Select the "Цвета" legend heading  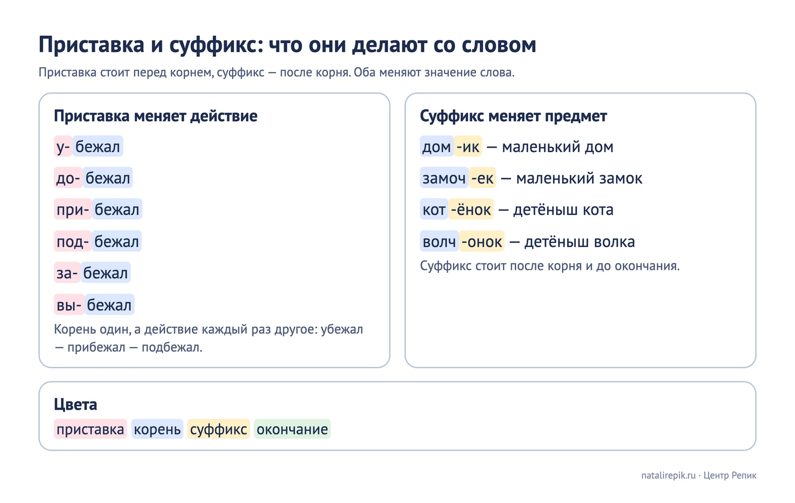[x=76, y=405]
